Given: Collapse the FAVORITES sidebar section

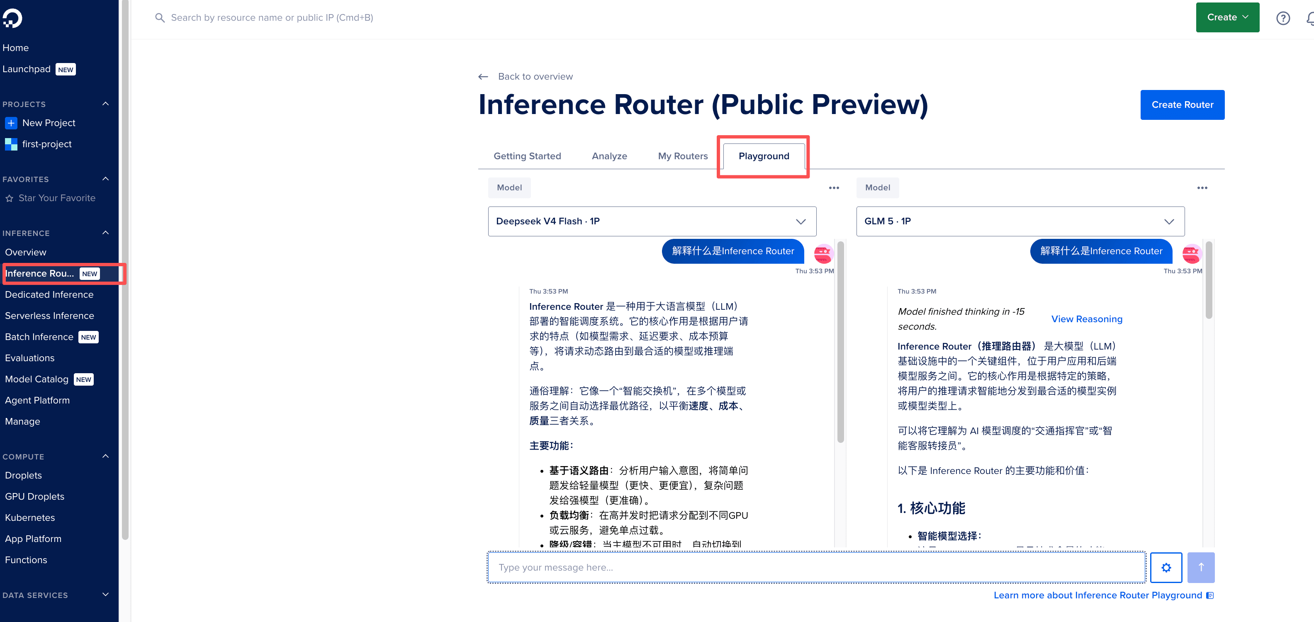Looking at the screenshot, I should [x=106, y=179].
